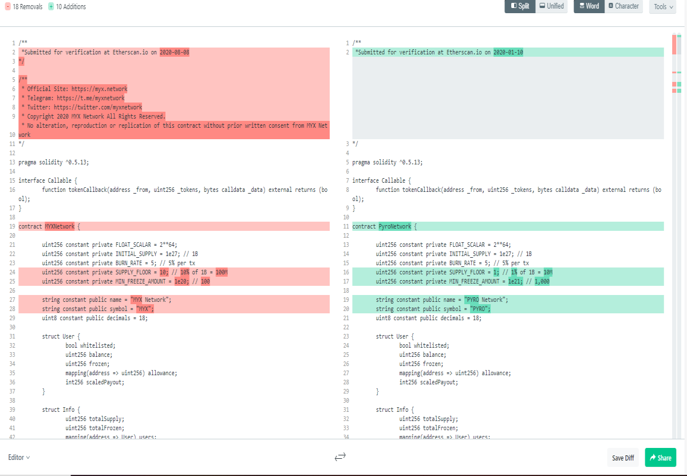
Task: Click the added PyroNetwork contract line
Action: pos(508,226)
